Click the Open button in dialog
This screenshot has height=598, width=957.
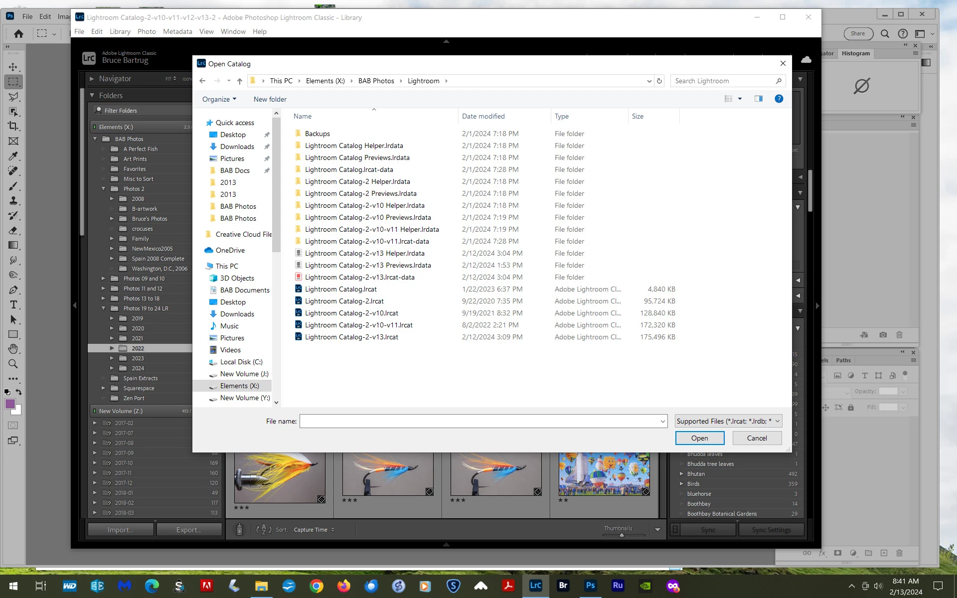[699, 438]
